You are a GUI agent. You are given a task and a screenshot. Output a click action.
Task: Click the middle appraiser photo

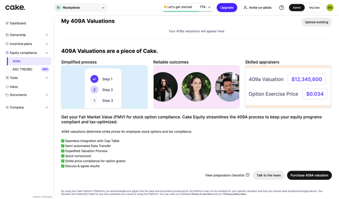(196, 87)
